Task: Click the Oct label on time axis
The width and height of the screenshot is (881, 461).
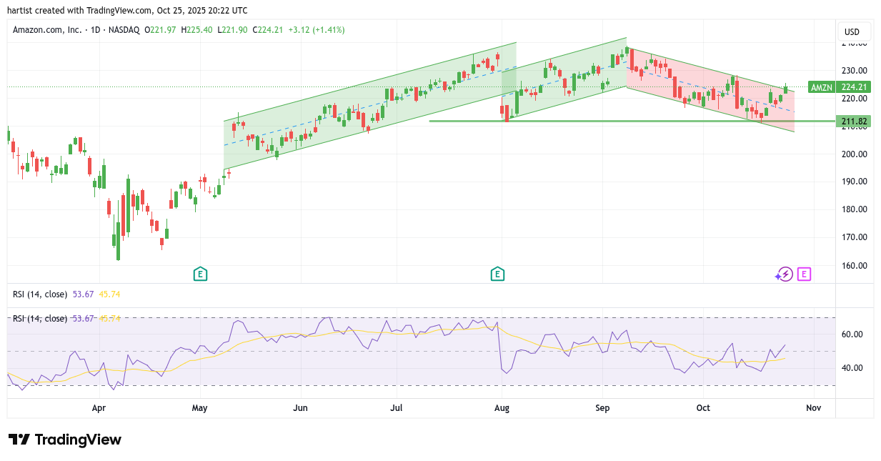Action: pos(704,408)
